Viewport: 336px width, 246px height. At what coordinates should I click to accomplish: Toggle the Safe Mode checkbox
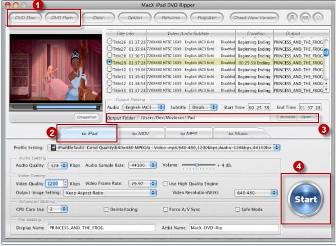(x=237, y=209)
